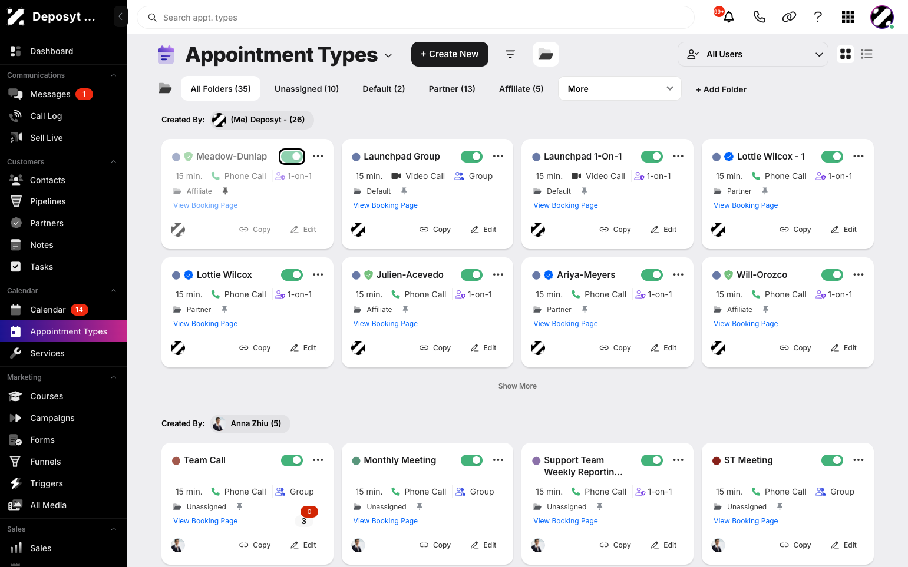
Task: Click the Create New button
Action: [x=450, y=54]
